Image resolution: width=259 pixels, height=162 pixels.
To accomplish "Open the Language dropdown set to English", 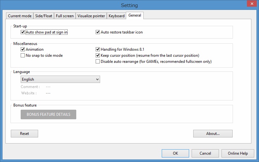I will (60, 79).
